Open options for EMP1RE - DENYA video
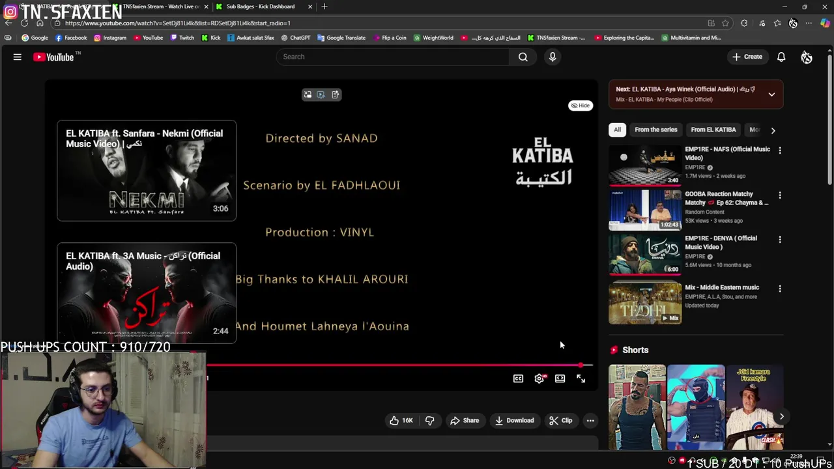 [x=780, y=240]
